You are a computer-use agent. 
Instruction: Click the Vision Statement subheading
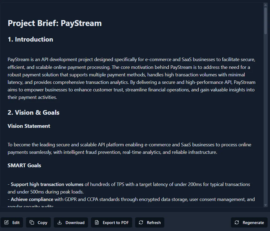(29, 126)
